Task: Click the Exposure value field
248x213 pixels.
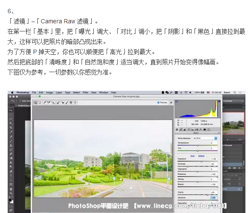Action: 214,159
